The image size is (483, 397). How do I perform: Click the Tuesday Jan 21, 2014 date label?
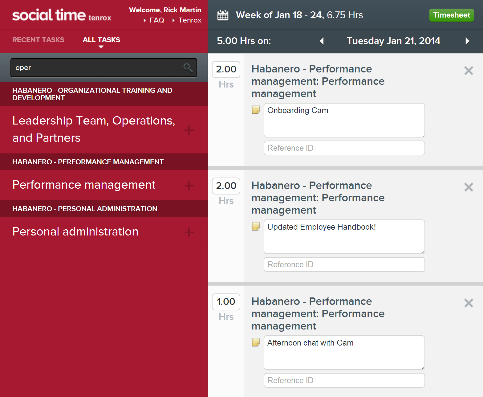pyautogui.click(x=393, y=41)
